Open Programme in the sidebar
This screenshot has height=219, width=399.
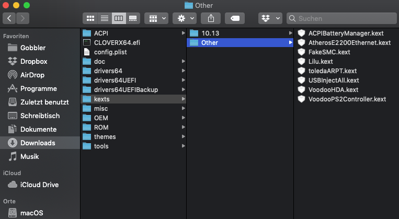tap(40, 88)
